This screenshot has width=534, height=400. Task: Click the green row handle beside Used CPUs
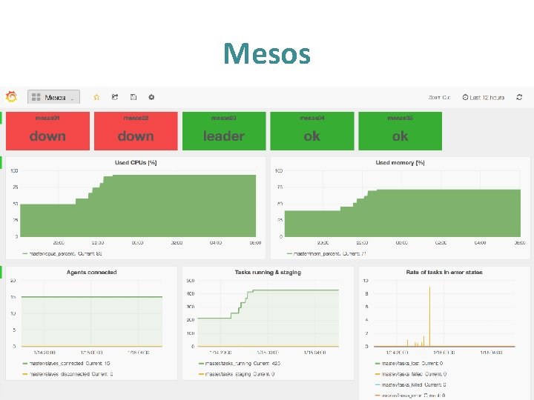pos(1,162)
